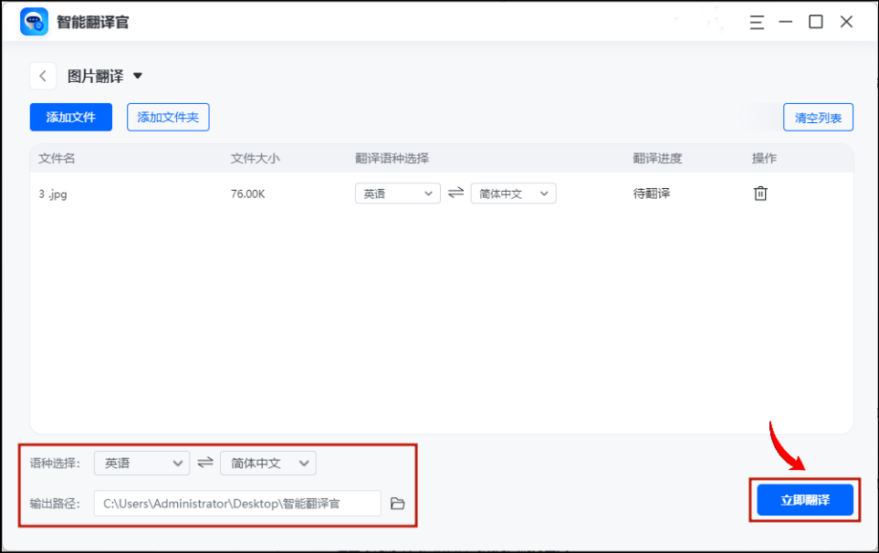Viewport: 879px width, 553px height.
Task: Click the 添加文件 button
Action: [x=70, y=117]
